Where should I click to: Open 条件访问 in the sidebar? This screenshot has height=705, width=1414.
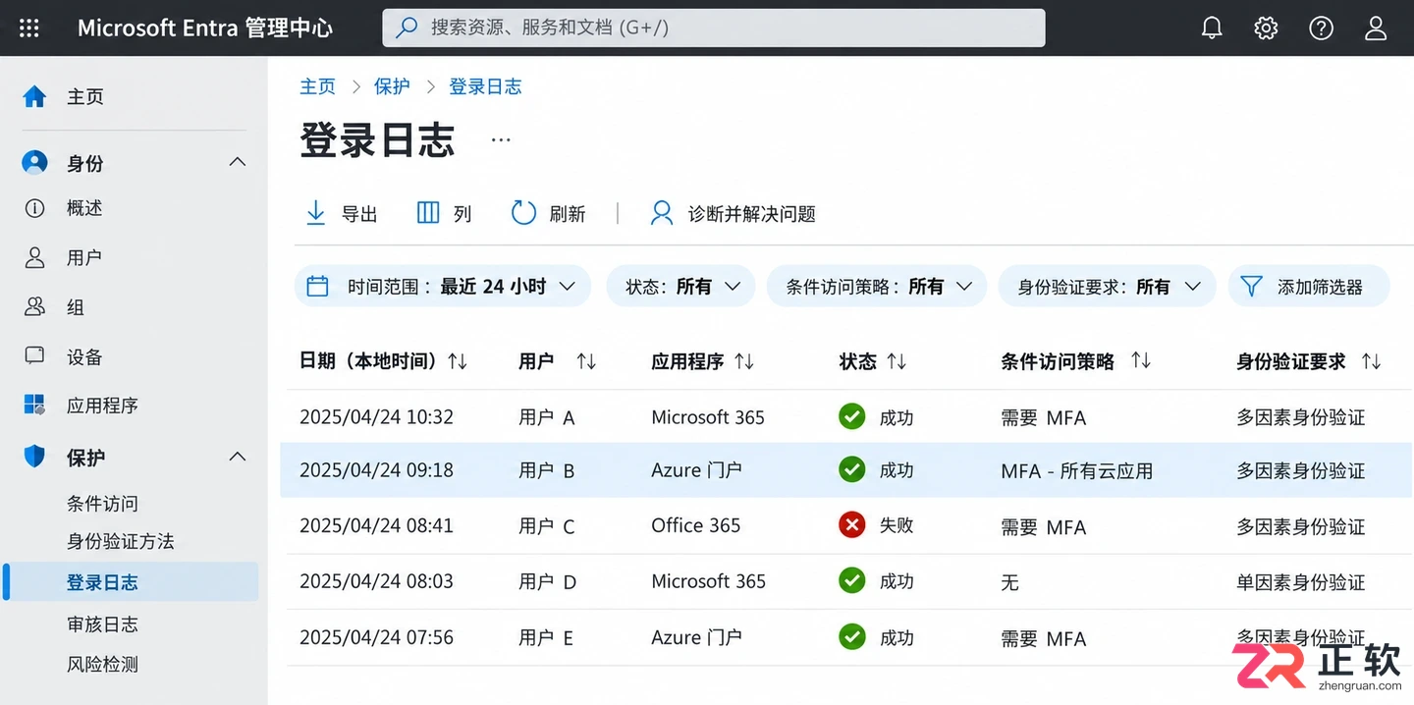click(x=102, y=504)
